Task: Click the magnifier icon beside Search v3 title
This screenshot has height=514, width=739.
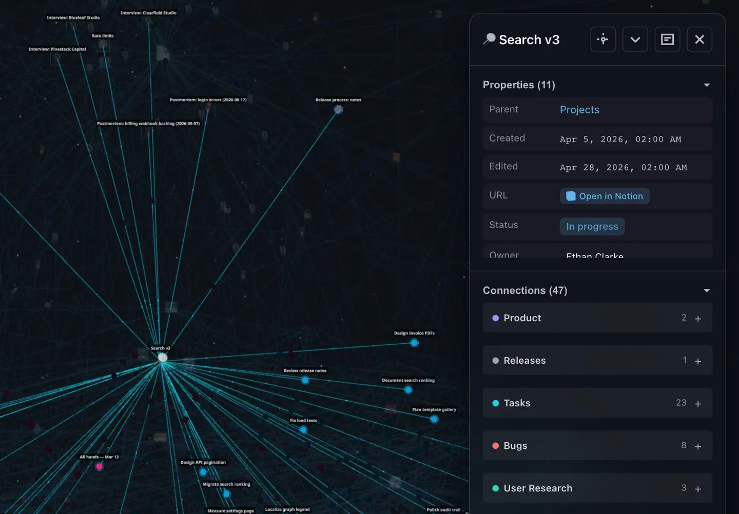Action: (490, 39)
